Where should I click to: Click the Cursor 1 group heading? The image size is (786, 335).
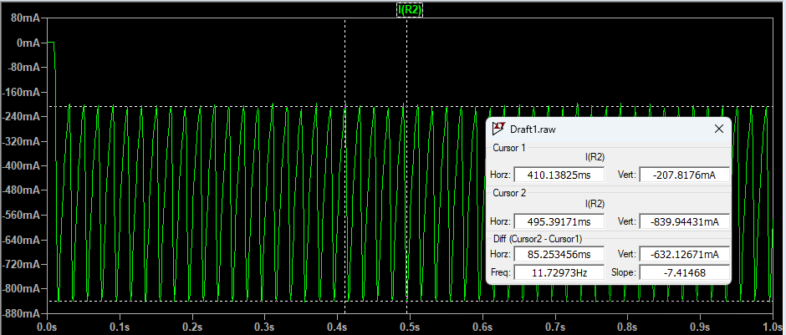click(509, 148)
